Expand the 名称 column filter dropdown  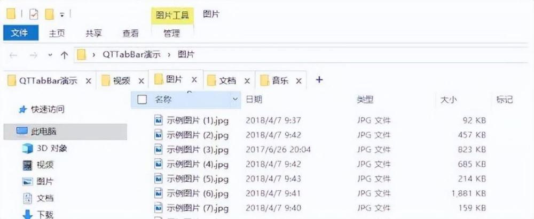click(234, 100)
